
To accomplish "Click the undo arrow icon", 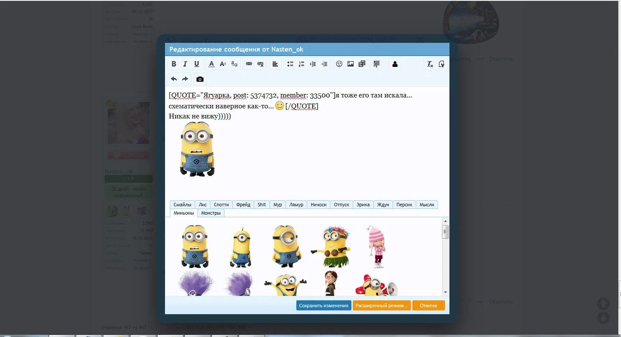I will pyautogui.click(x=174, y=79).
